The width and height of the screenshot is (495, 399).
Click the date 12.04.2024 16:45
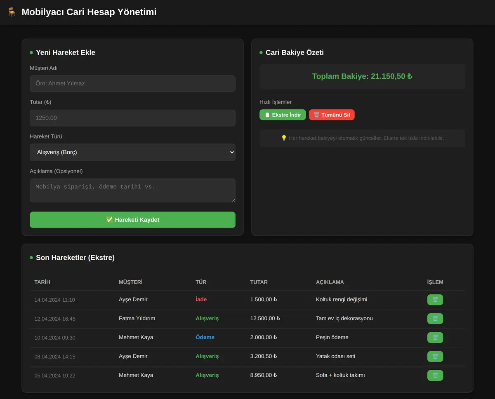point(54,319)
